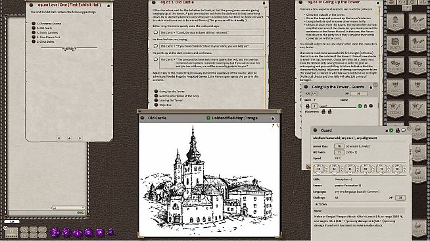Open Level One window menu icon
Viewport: 430px width, 241px height.
32,5
